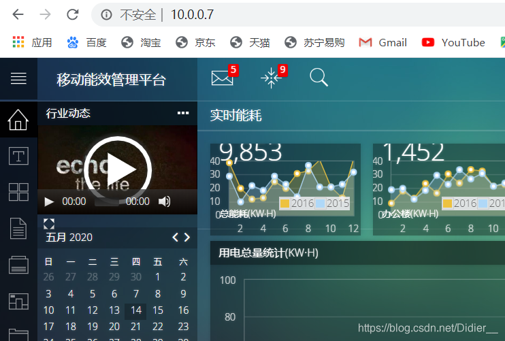This screenshot has width=505, height=341.
Task: Go back in browser history
Action: pyautogui.click(x=18, y=14)
